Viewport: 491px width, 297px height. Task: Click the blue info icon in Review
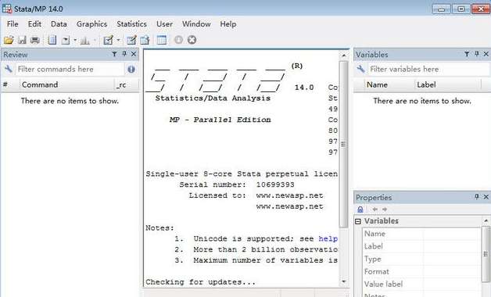[131, 69]
